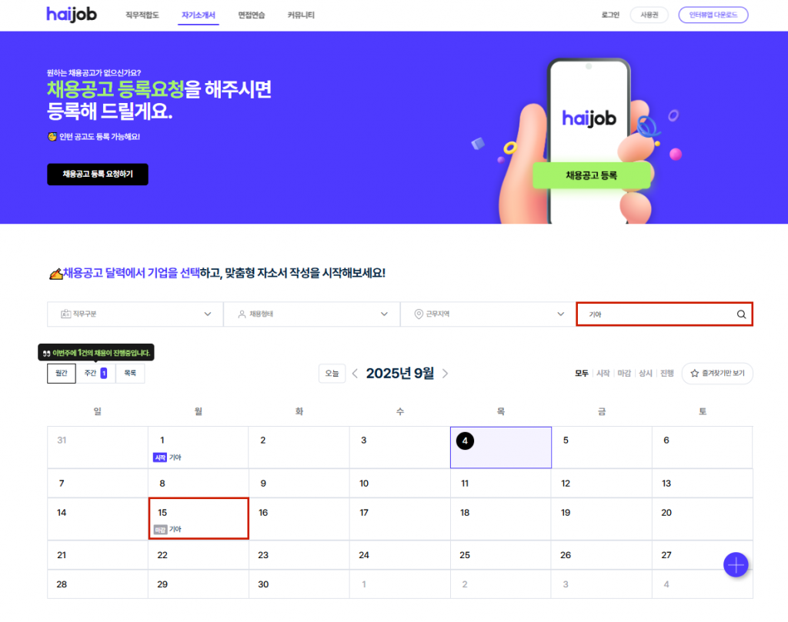The image size is (788, 622).
Task: Click the 인터뷰앱 다운로드 button
Action: (713, 15)
